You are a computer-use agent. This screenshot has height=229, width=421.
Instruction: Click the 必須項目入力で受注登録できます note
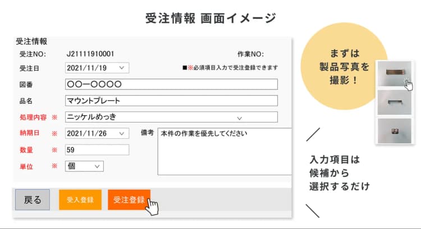coord(230,68)
